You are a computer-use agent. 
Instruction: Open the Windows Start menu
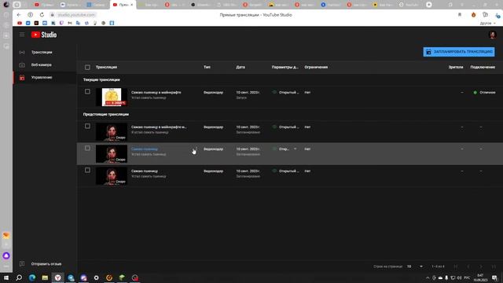[x=6, y=277]
